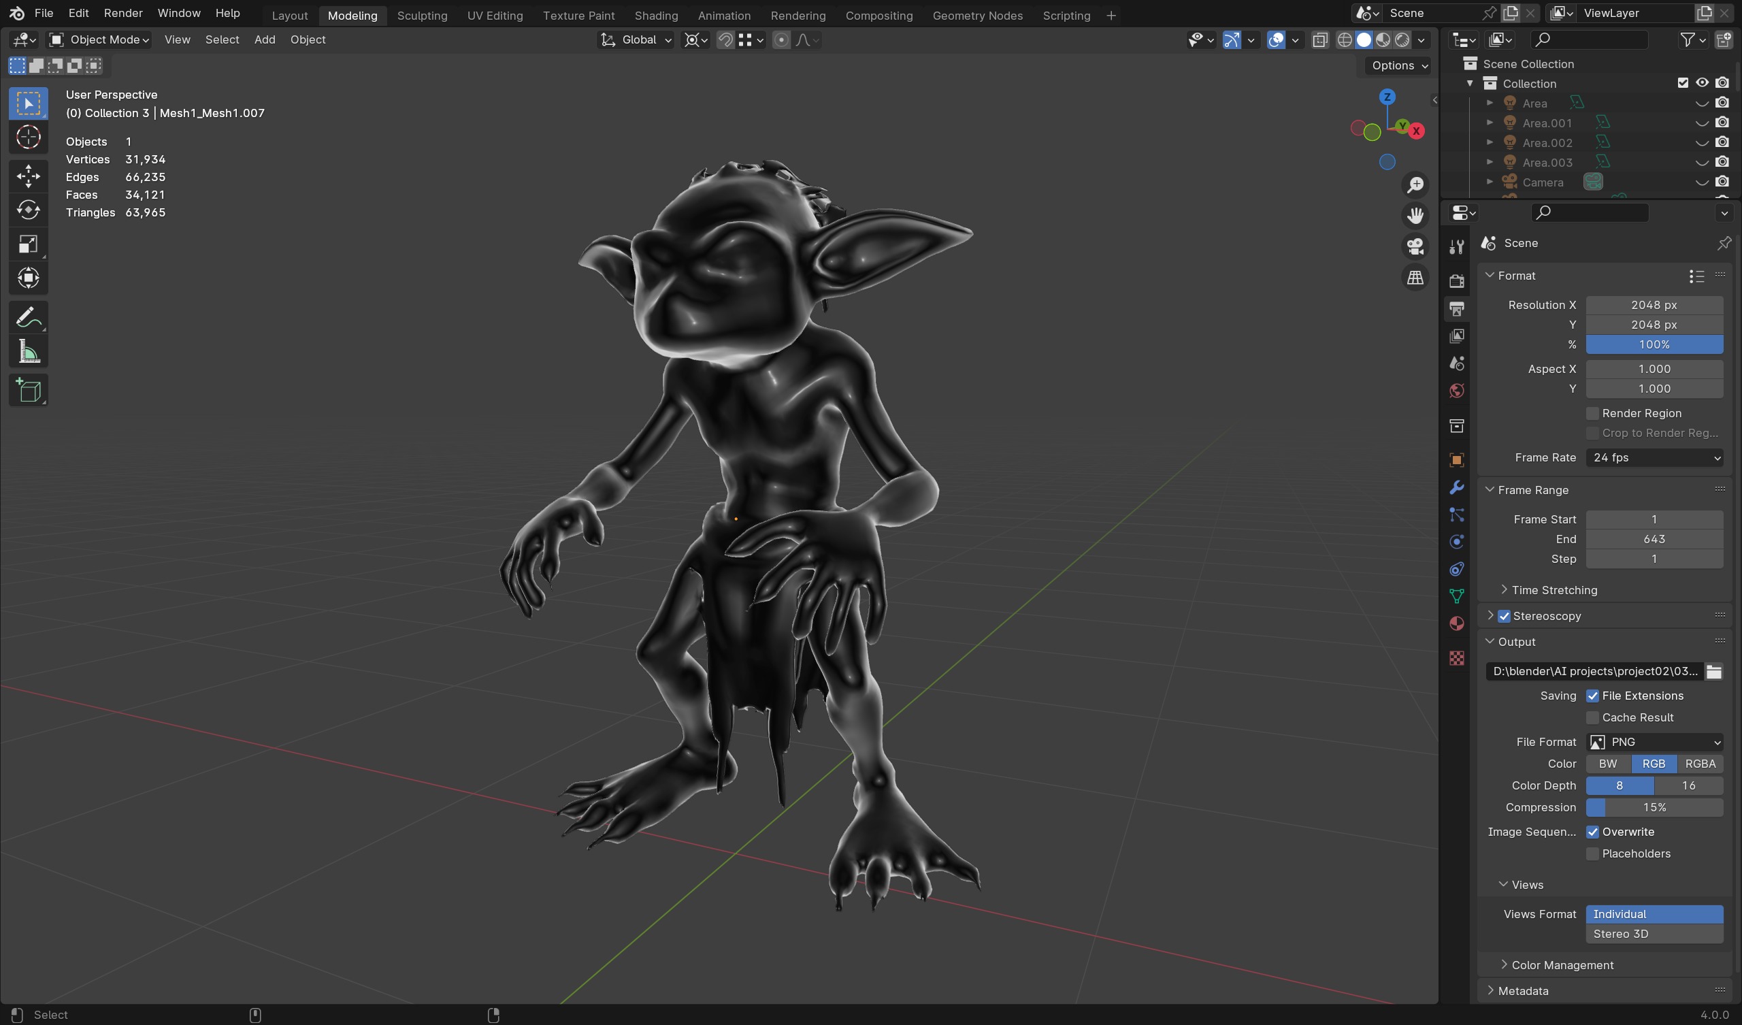
Task: Set color mode to BW
Action: tap(1608, 764)
